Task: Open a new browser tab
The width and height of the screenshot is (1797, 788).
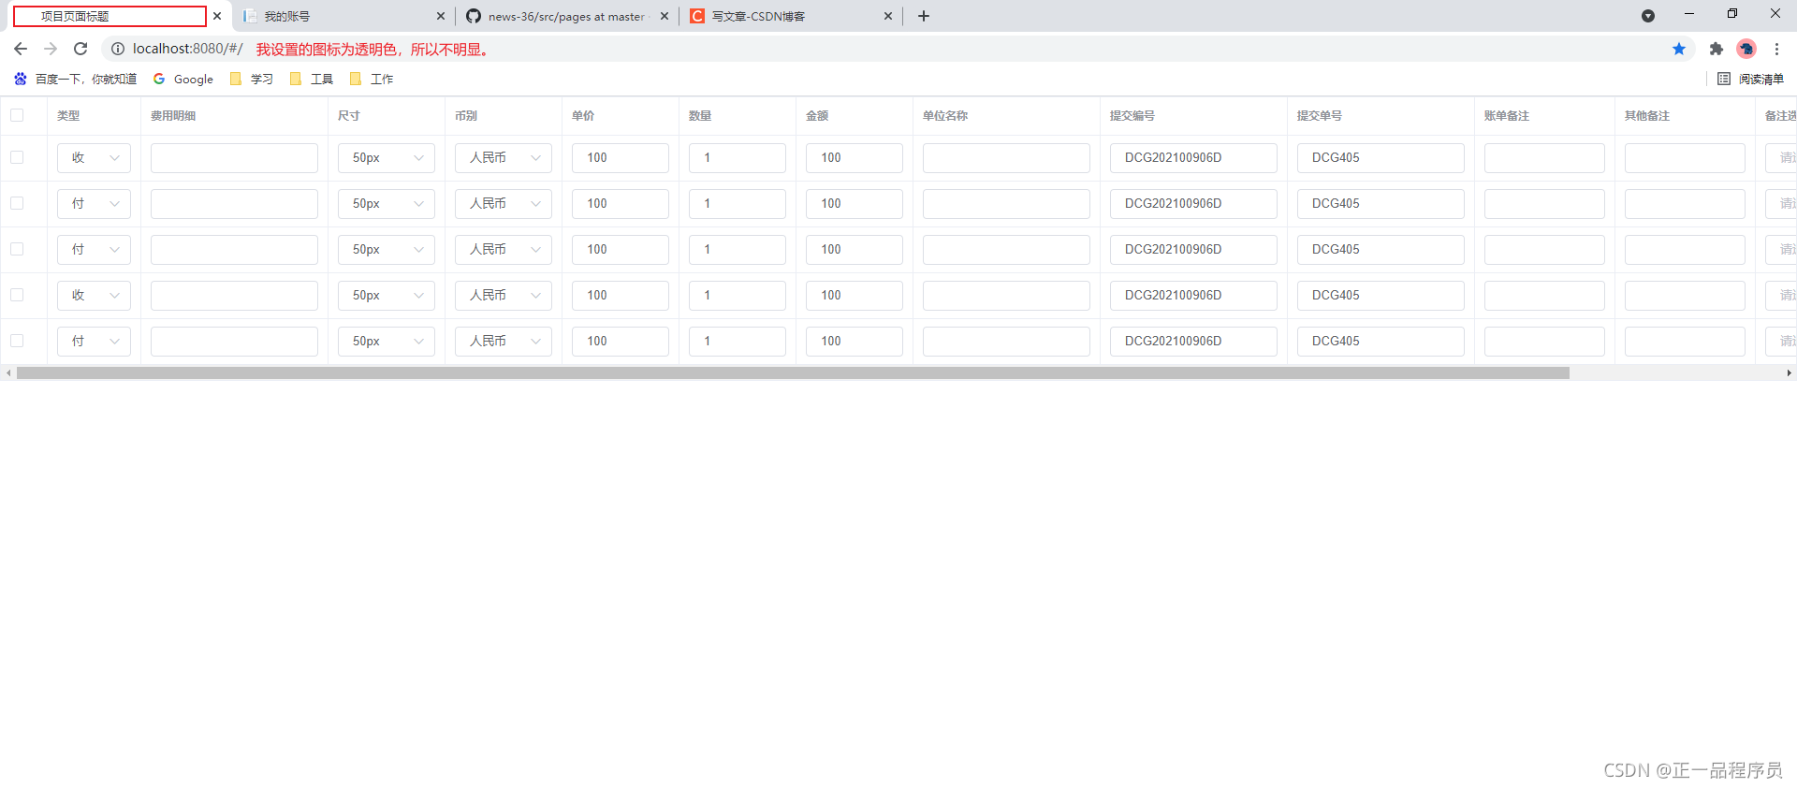Action: point(924,16)
